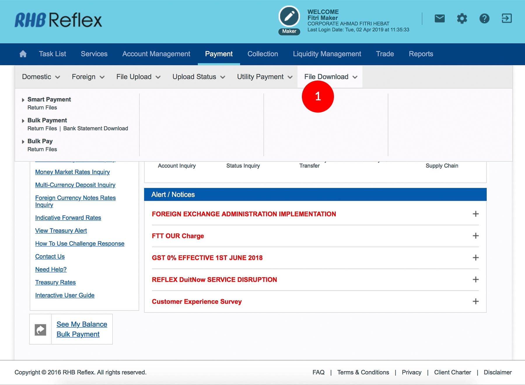The height and width of the screenshot is (385, 525).
Task: Go to home via house icon
Action: pos(23,54)
